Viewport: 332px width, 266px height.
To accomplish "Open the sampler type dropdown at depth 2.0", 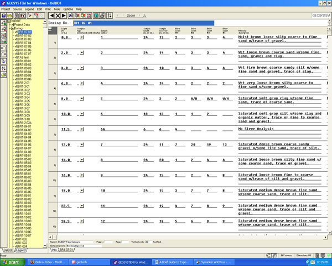I will pyautogui.click(x=82, y=53).
